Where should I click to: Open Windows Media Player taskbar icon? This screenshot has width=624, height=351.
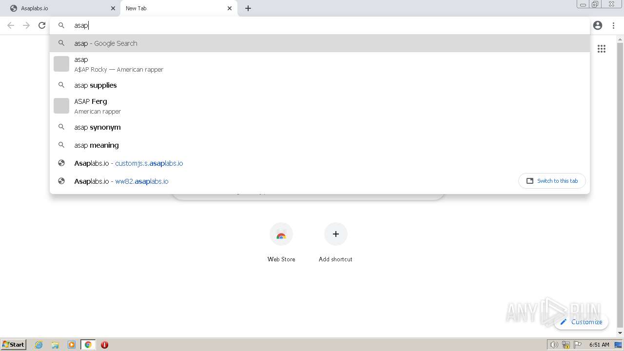72,345
